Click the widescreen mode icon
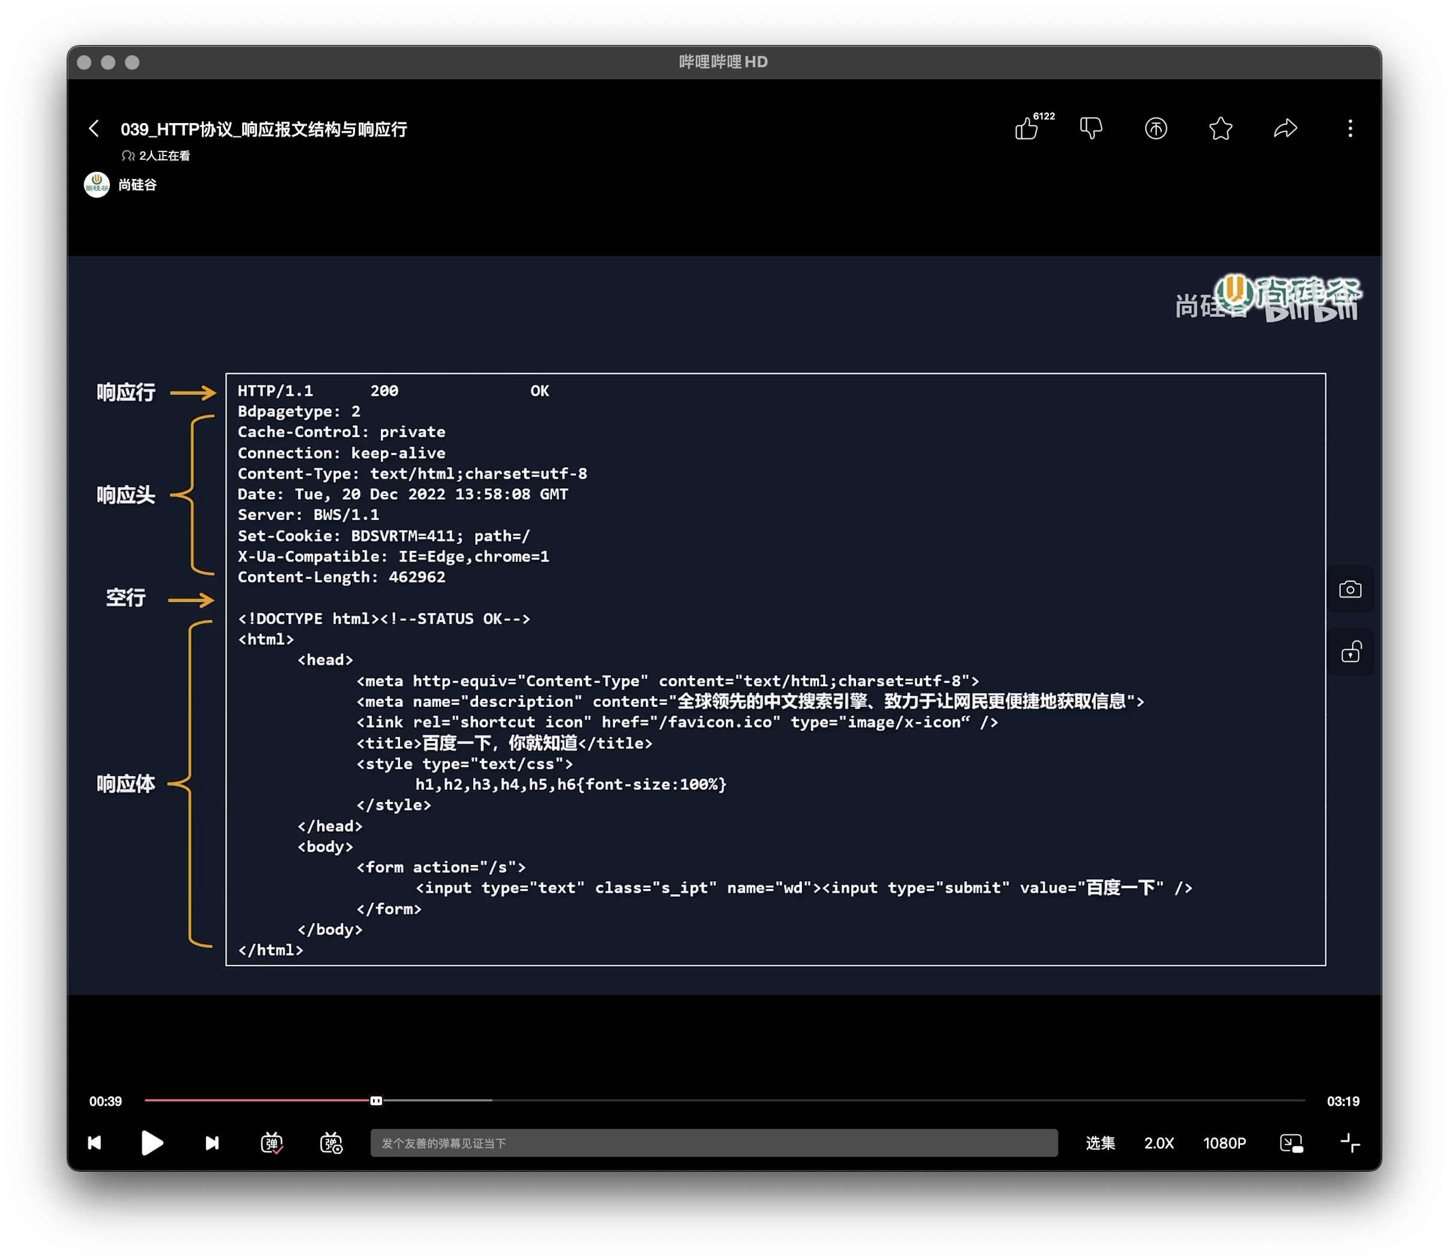 [x=1350, y=1143]
